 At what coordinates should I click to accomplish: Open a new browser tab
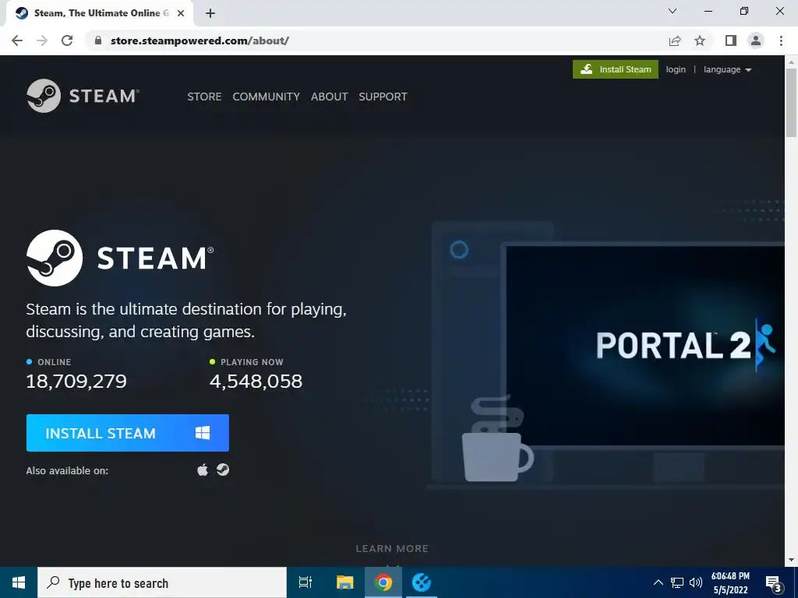210,13
